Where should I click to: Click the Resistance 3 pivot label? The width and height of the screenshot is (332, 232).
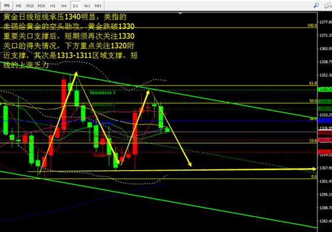click(x=103, y=93)
